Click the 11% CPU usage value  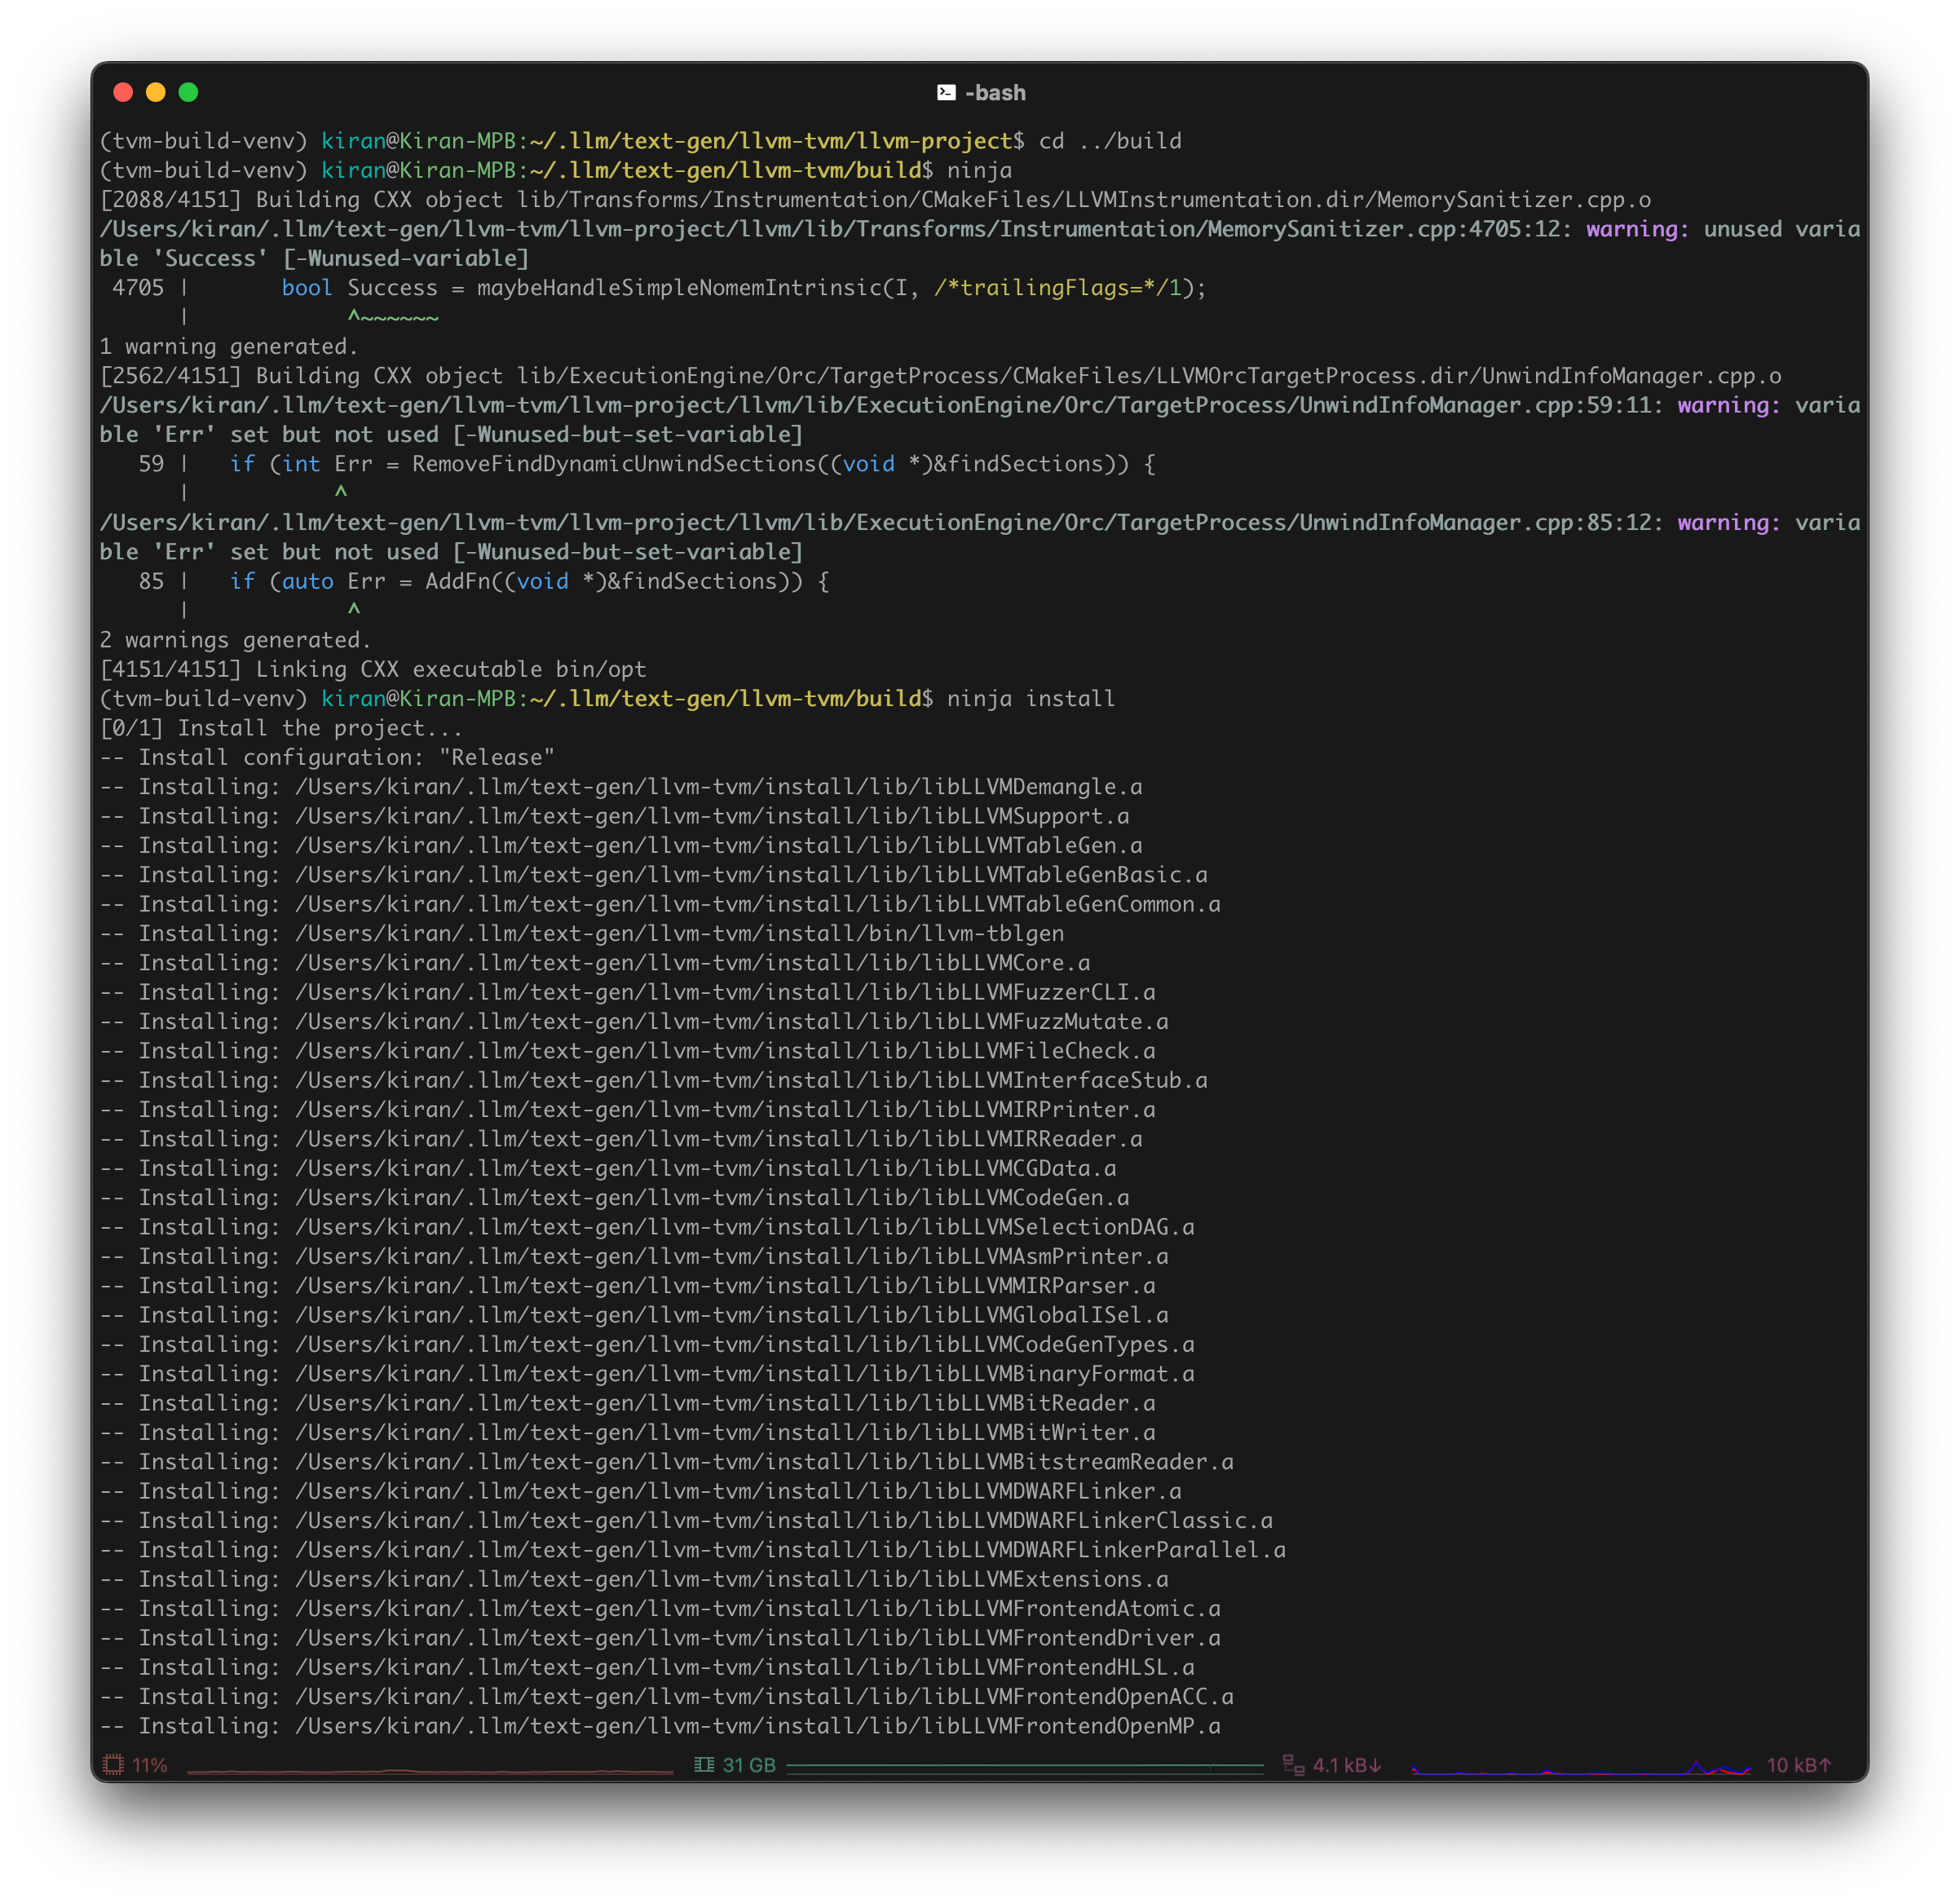(150, 1765)
